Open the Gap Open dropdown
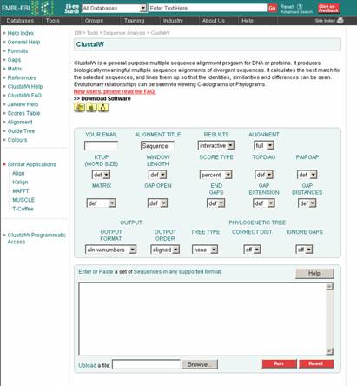The width and height of the screenshot is (357, 386). (157, 203)
